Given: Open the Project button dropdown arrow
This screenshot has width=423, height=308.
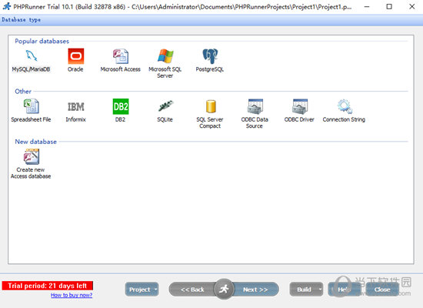Looking at the screenshot, I should 155,290.
